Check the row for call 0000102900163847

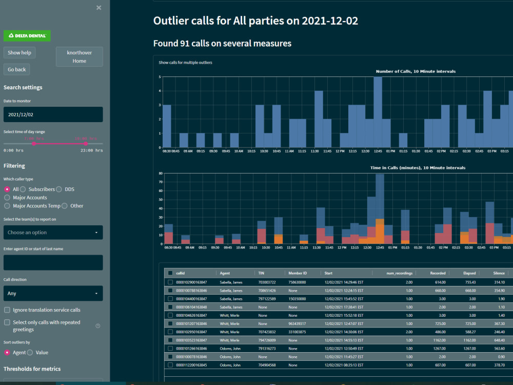(x=170, y=282)
